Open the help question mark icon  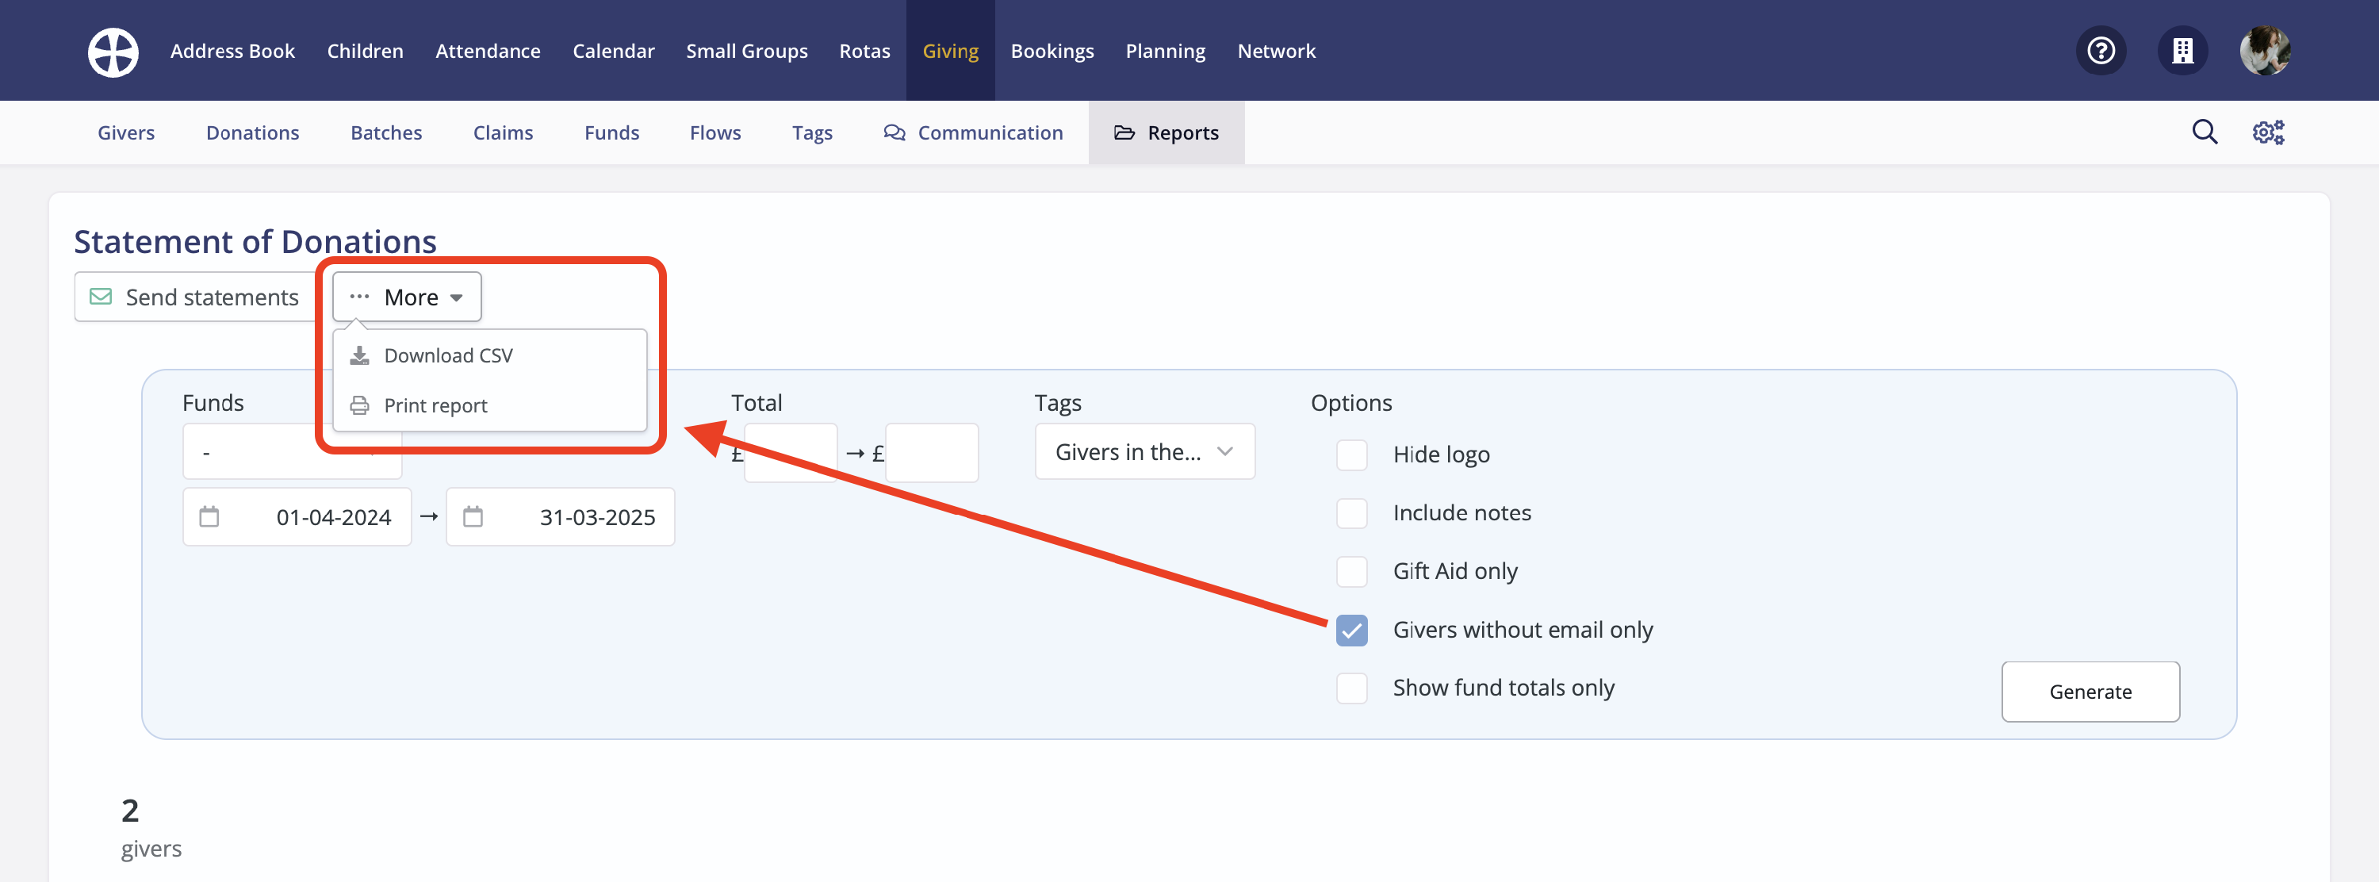pyautogui.click(x=2100, y=51)
